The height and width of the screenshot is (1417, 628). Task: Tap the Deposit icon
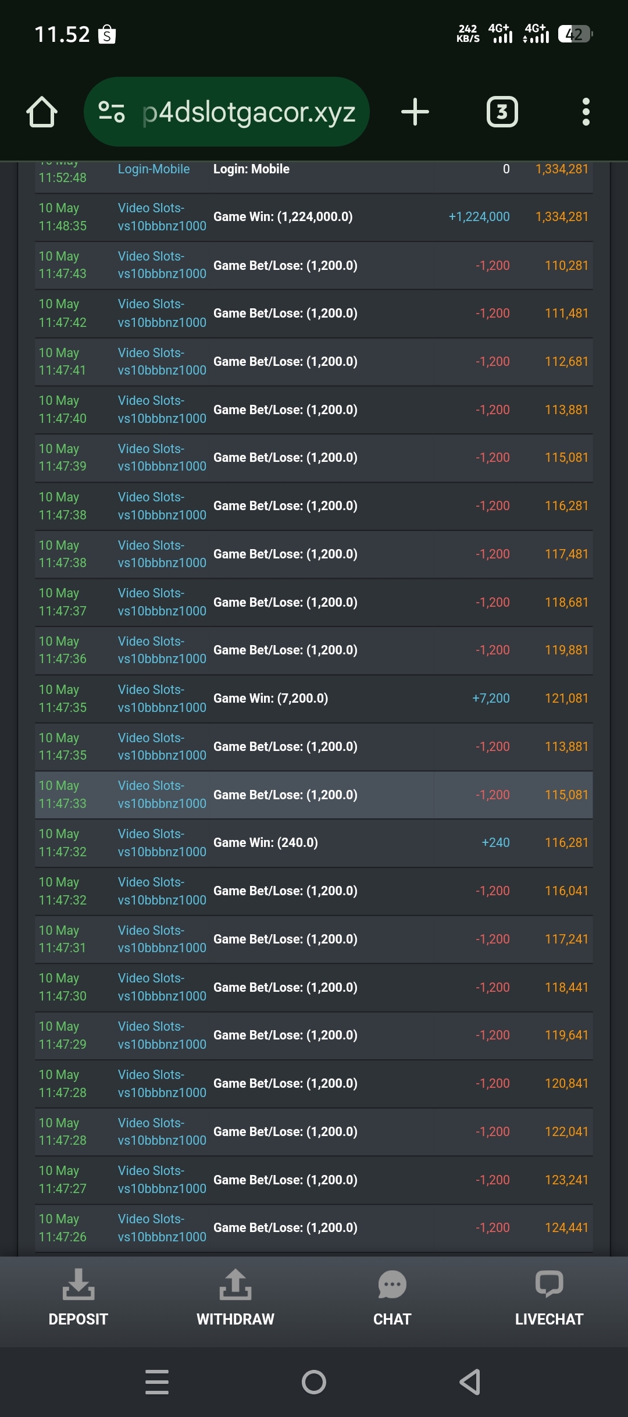(78, 1284)
